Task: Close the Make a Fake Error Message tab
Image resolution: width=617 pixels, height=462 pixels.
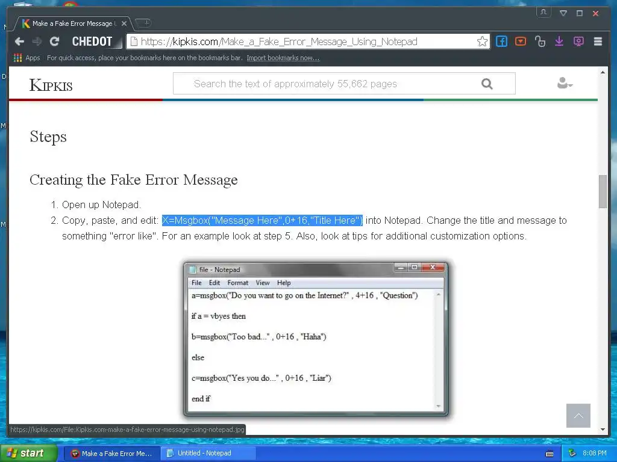Action: pyautogui.click(x=124, y=23)
